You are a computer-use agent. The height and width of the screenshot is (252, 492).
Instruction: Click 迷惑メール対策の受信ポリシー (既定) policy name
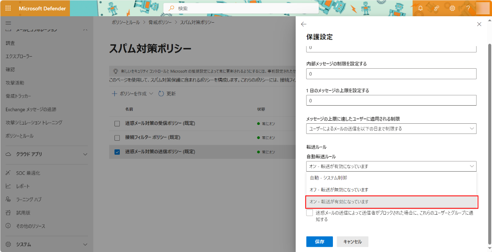160,123
